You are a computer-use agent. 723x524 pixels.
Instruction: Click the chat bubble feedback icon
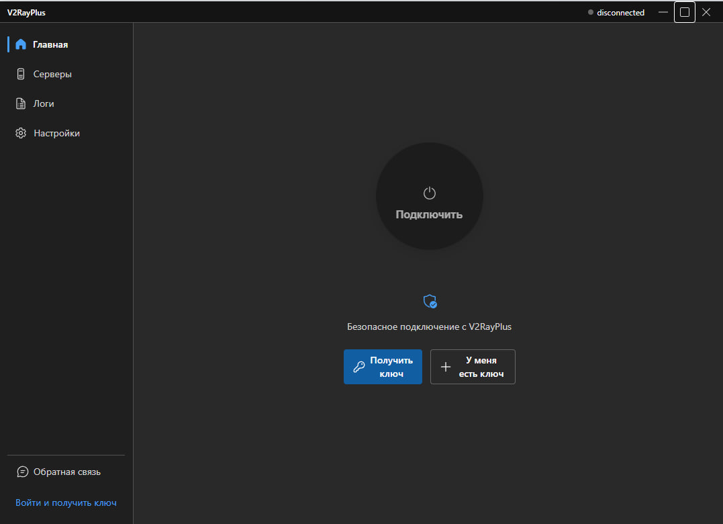[22, 472]
